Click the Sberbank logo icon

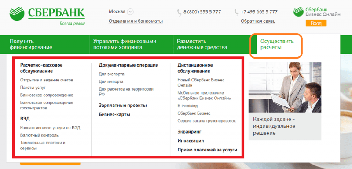(17, 14)
